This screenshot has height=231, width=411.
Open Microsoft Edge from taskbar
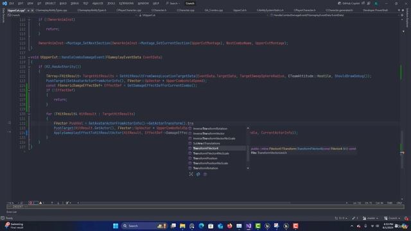[x=201, y=226]
